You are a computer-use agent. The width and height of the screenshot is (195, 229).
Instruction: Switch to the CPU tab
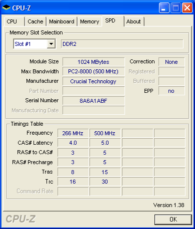point(14,21)
